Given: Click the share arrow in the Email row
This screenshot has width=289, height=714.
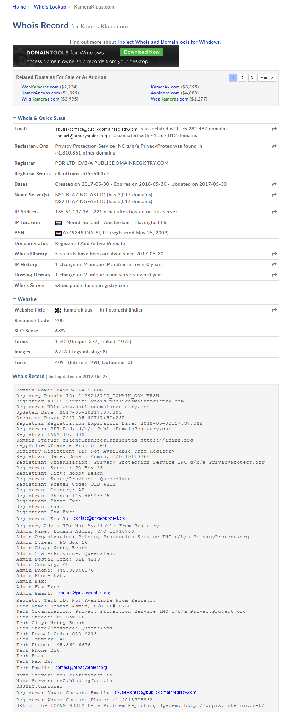Looking at the screenshot, I should (274, 129).
